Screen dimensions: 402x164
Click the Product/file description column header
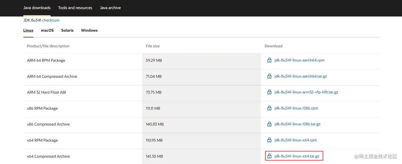48,46
